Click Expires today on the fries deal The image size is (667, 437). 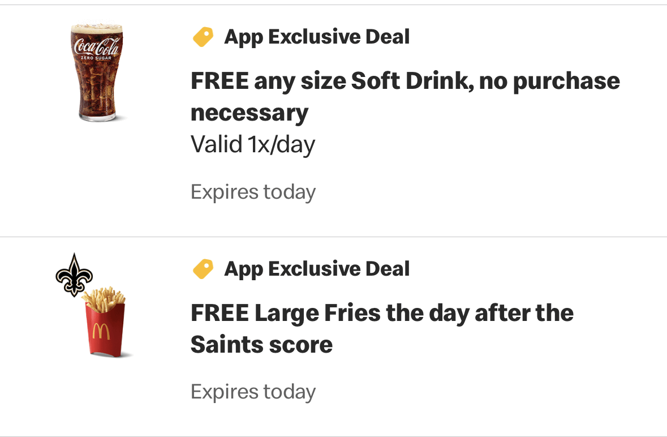click(253, 391)
